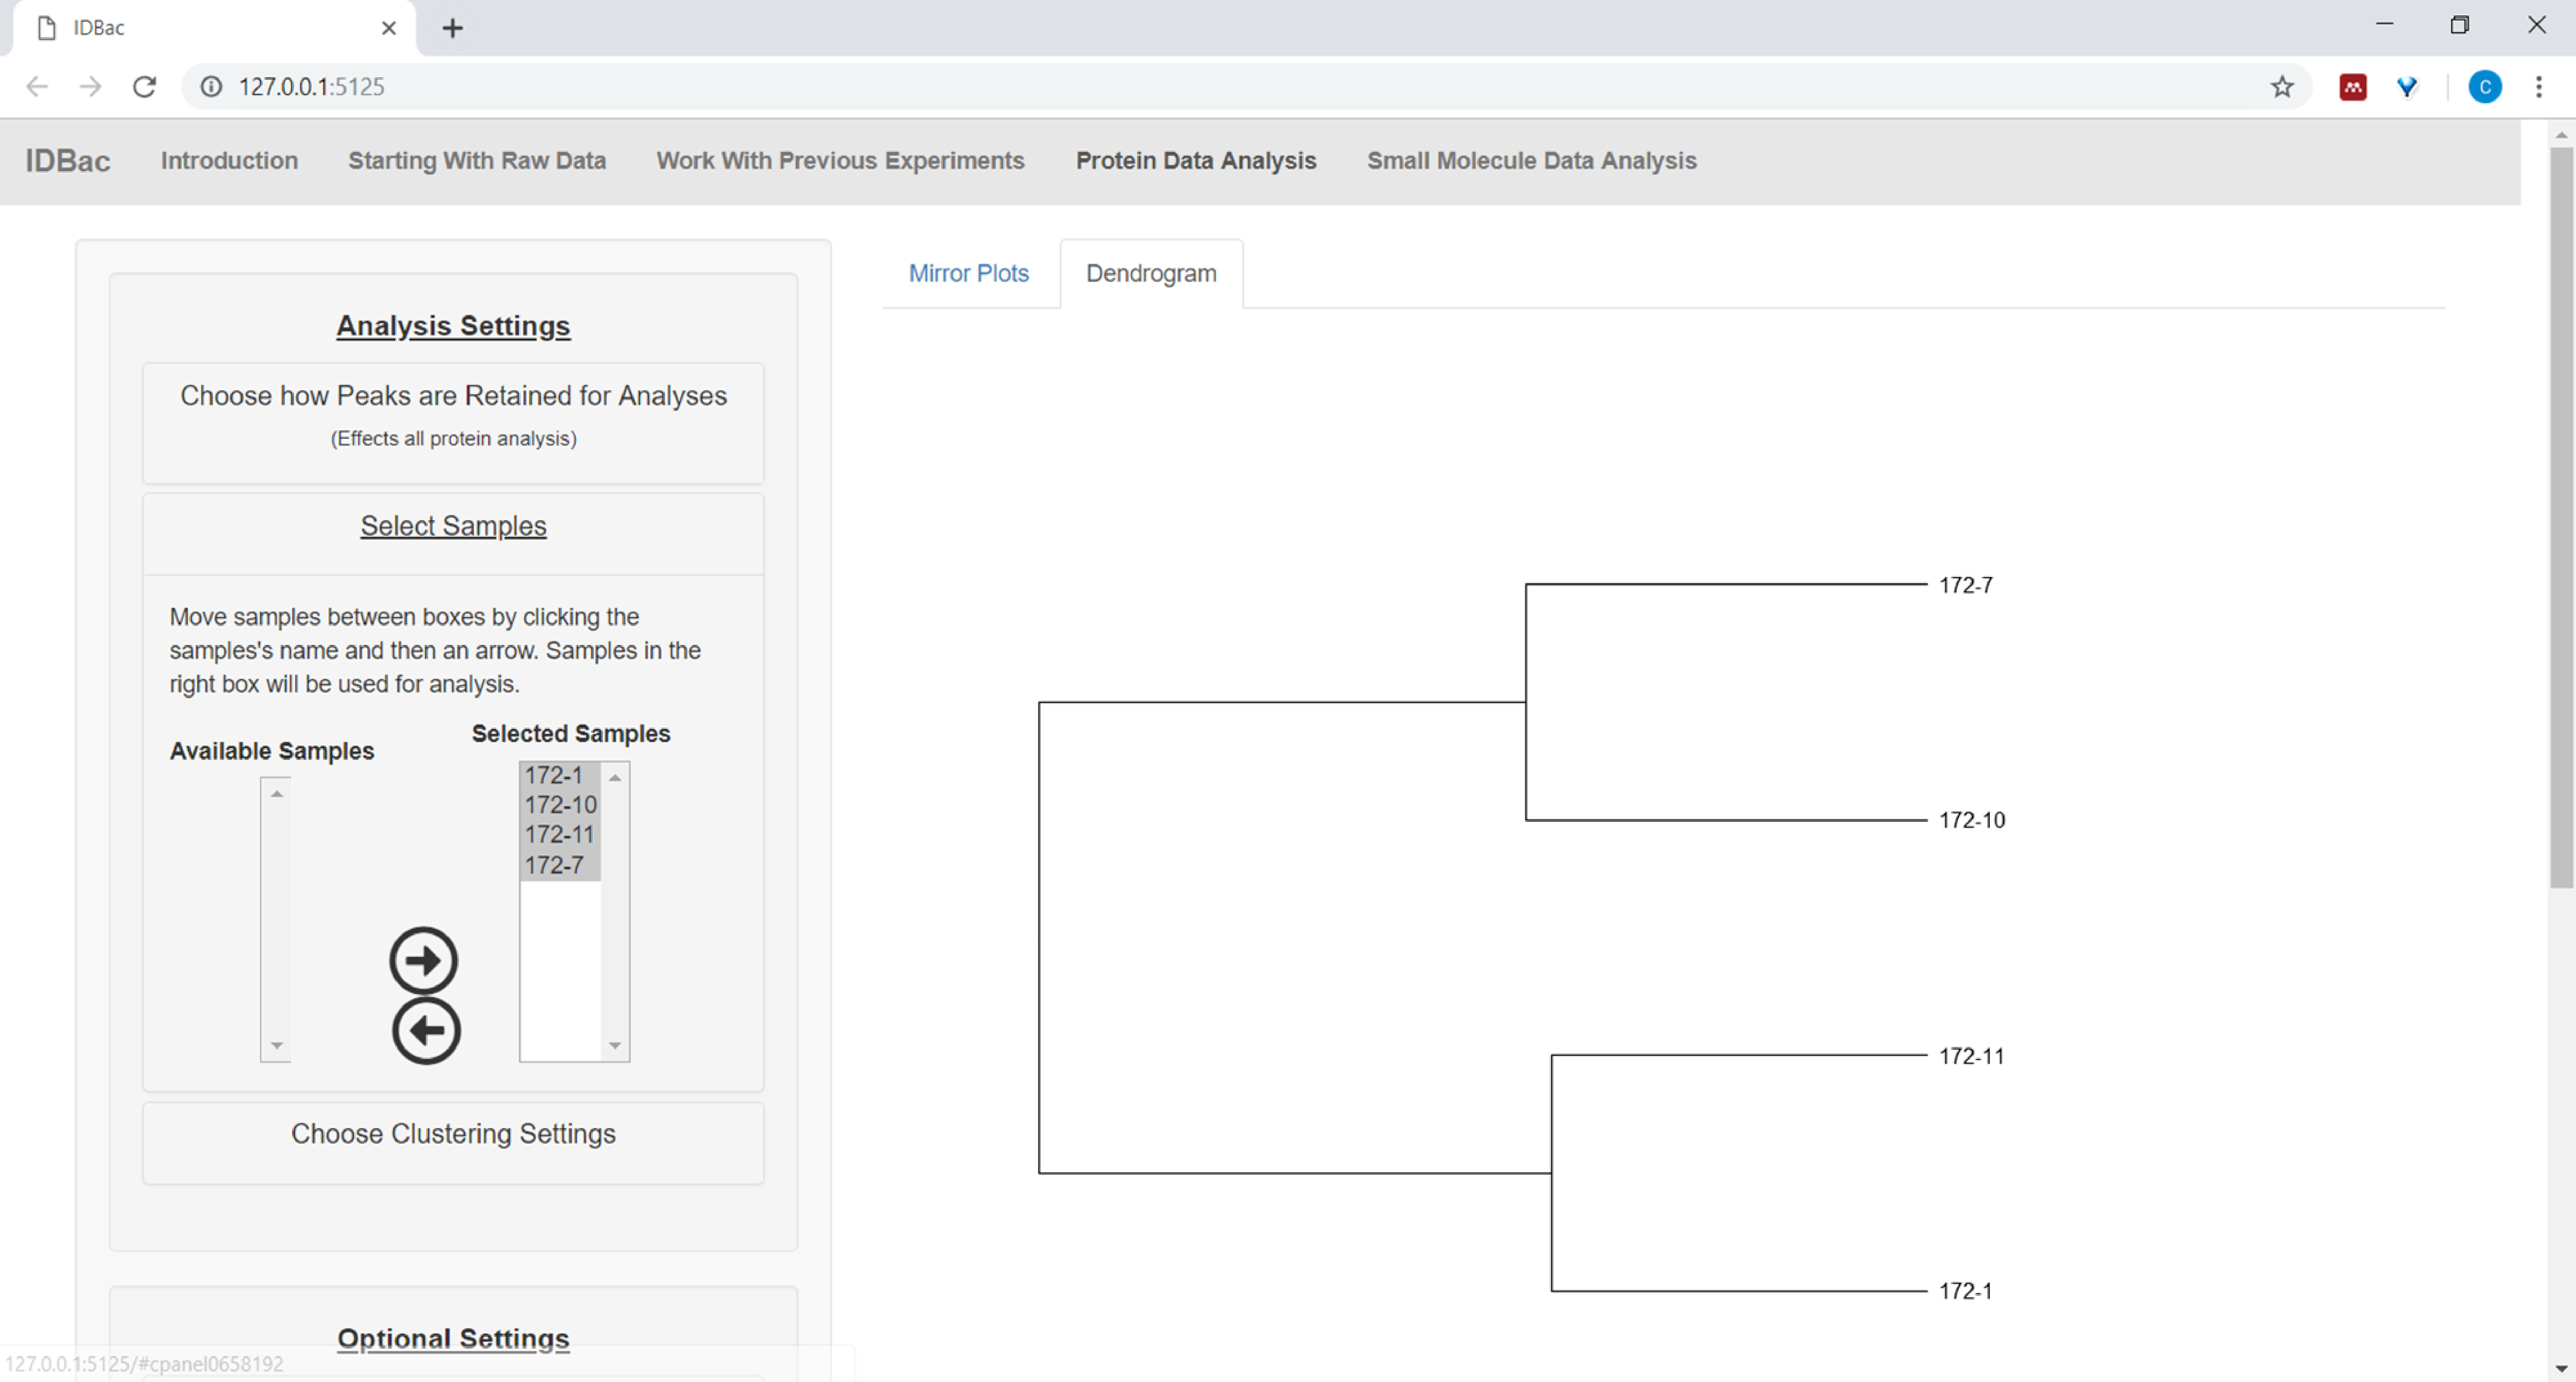This screenshot has height=1382, width=2576.
Task: Select sample 172-10 in Selected Samples
Action: pyautogui.click(x=560, y=805)
